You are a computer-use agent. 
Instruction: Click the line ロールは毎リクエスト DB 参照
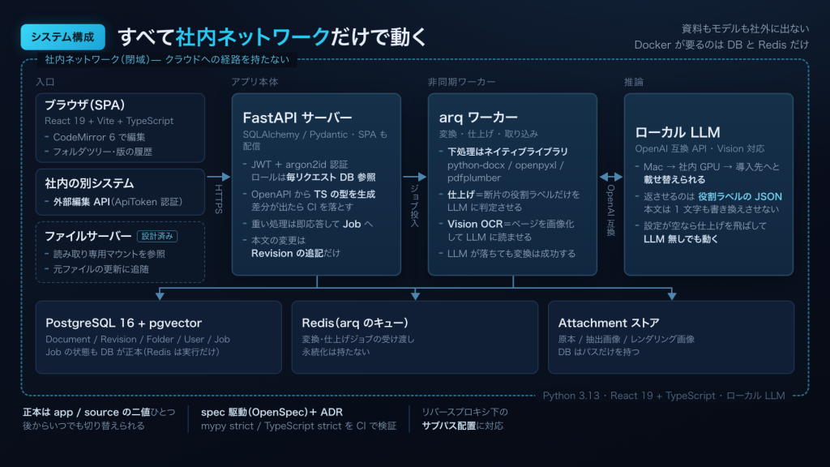click(x=314, y=178)
